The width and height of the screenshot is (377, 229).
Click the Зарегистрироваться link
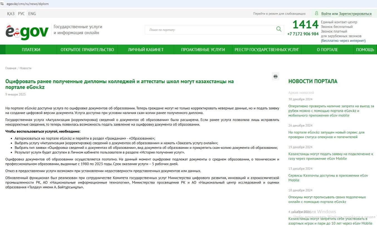coord(355,14)
